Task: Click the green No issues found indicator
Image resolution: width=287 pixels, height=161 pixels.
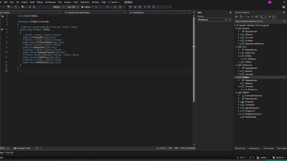Action: [x=22, y=148]
